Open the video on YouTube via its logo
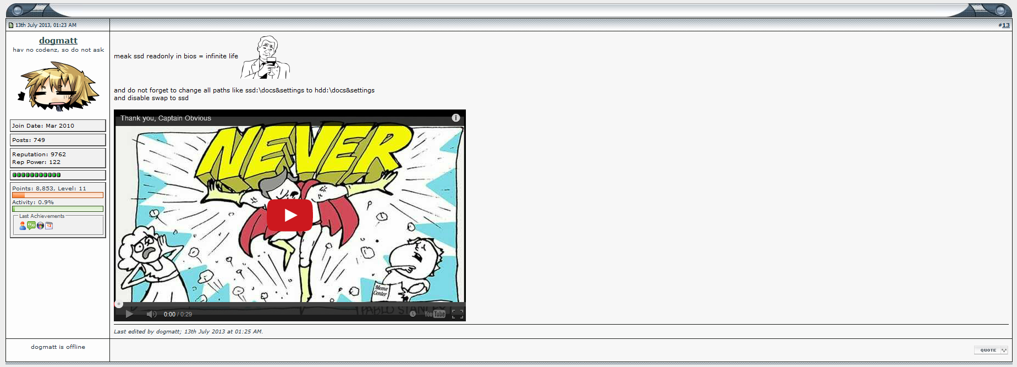Viewport: 1017px width, 367px height. click(435, 314)
